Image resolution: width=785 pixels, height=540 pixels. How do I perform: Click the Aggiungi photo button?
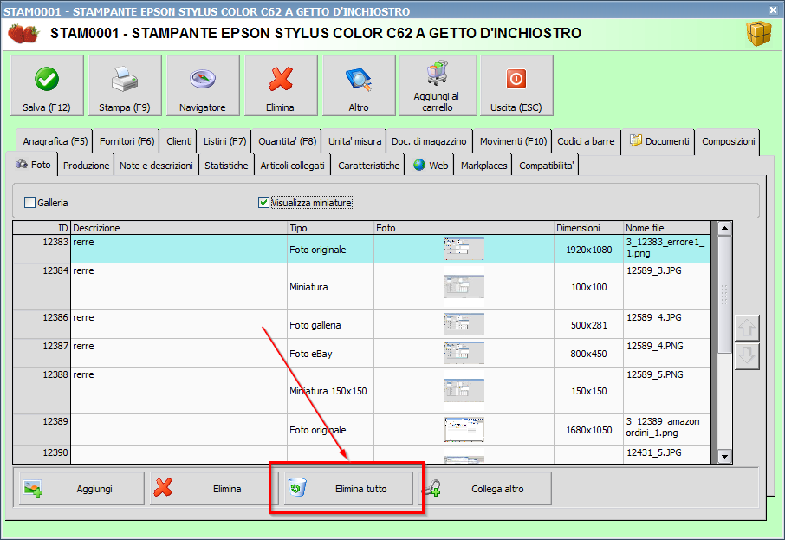pos(81,488)
